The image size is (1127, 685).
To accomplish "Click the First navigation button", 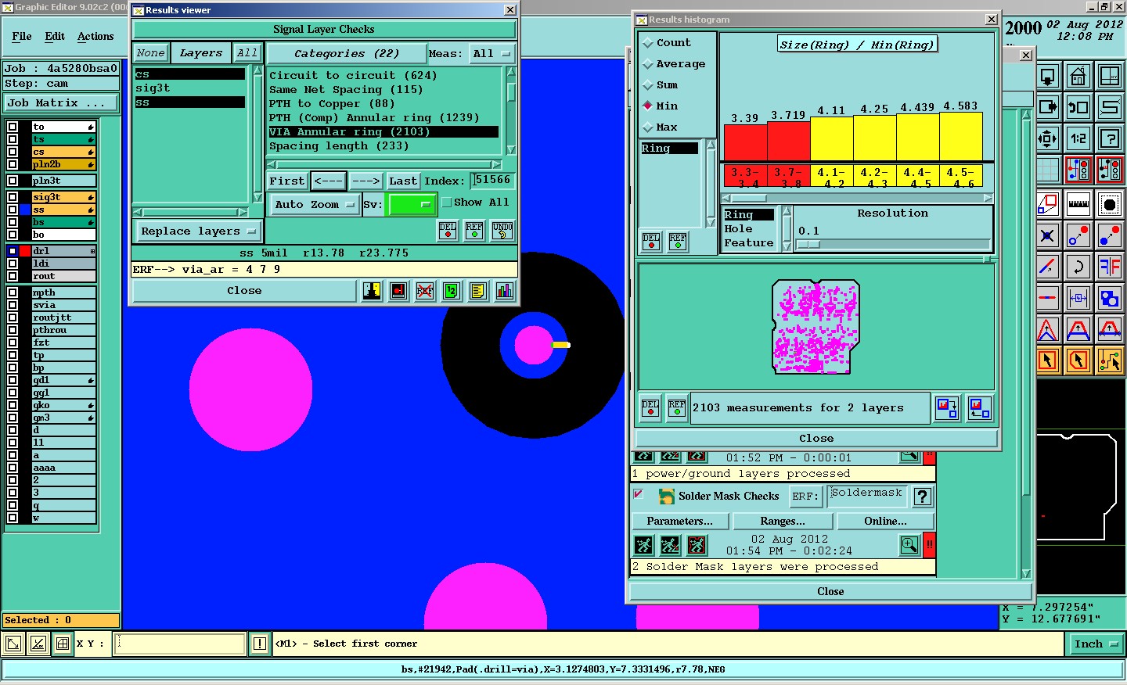I will point(287,181).
